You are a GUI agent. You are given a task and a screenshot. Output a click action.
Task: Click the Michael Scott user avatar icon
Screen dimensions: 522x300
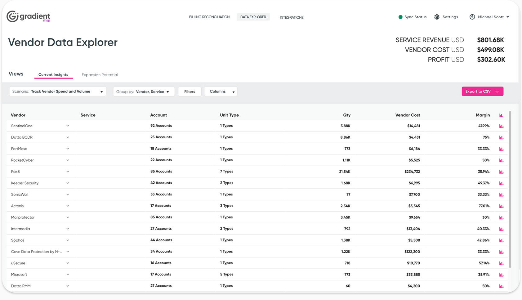point(472,17)
